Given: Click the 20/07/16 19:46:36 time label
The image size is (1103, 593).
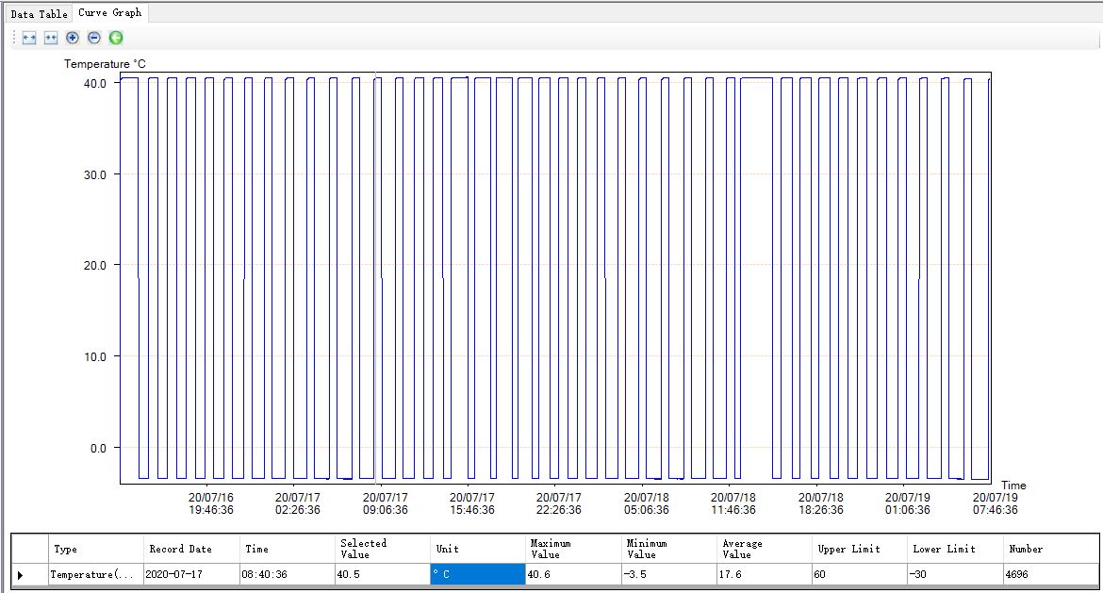Looking at the screenshot, I should tap(210, 503).
